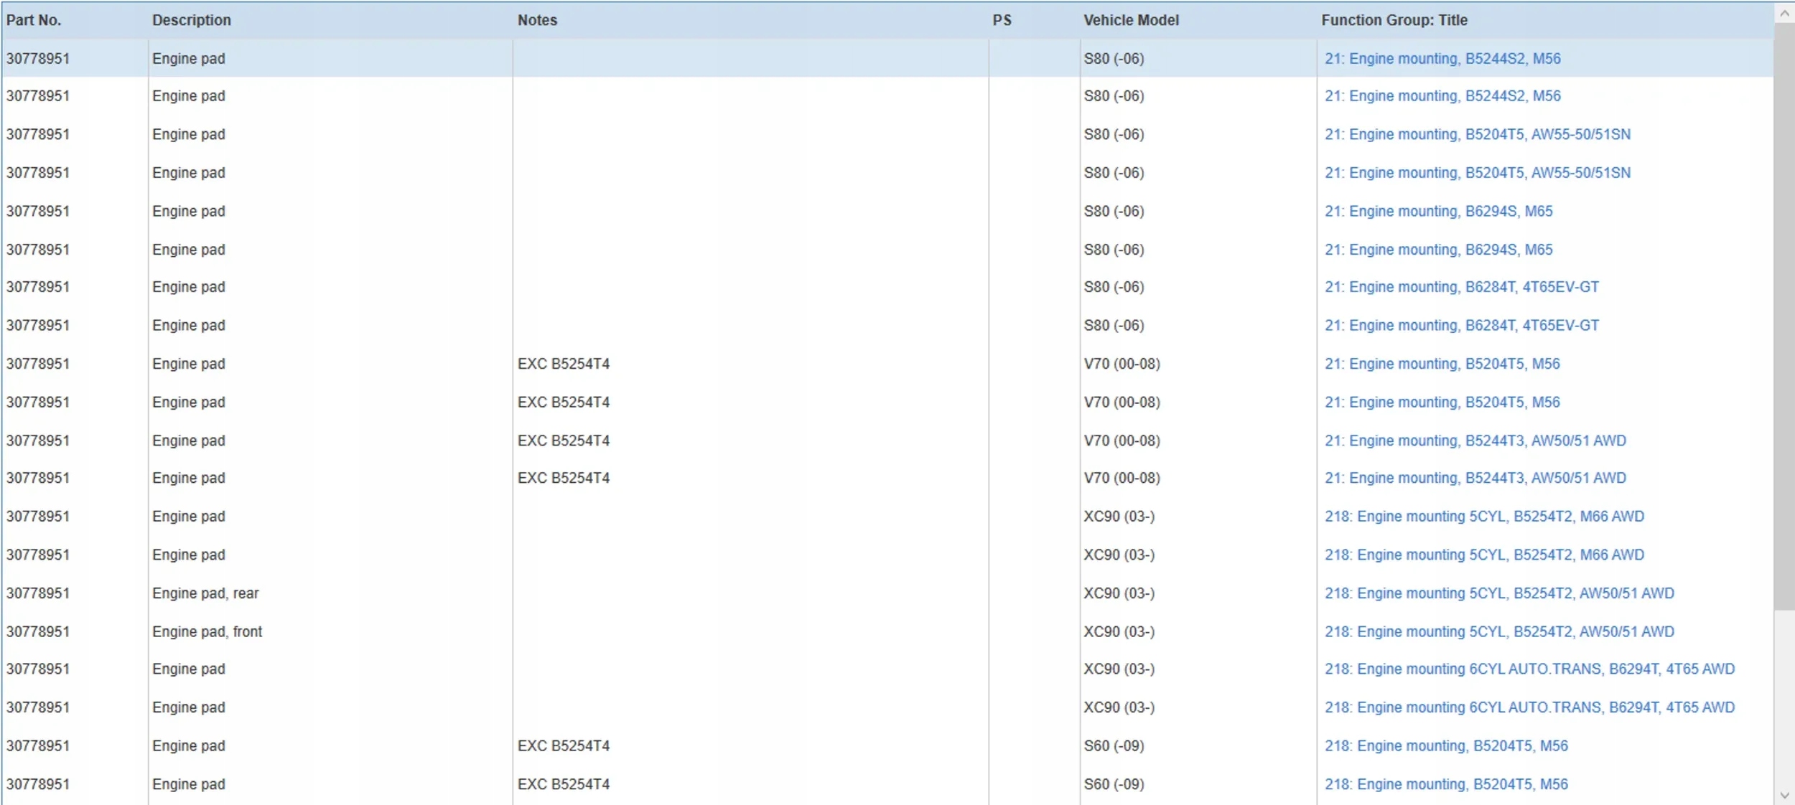This screenshot has width=1795, height=805.
Task: Sort by Vehicle Model column header
Action: [x=1131, y=20]
